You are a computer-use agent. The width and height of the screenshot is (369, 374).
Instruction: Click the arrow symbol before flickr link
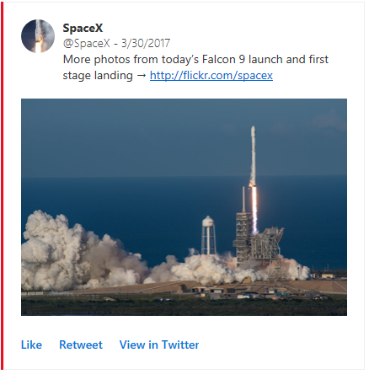[142, 76]
